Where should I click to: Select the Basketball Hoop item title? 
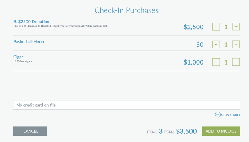[29, 42]
